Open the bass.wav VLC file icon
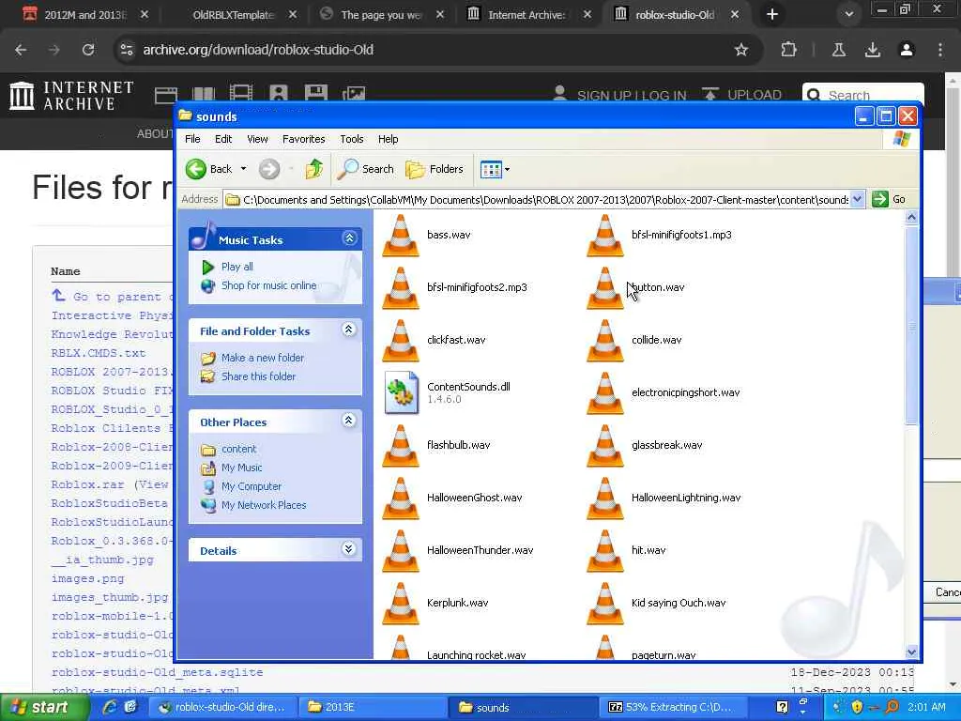 pyautogui.click(x=400, y=236)
